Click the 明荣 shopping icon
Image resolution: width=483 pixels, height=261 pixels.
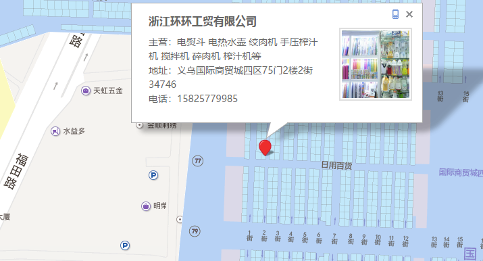click(x=146, y=206)
